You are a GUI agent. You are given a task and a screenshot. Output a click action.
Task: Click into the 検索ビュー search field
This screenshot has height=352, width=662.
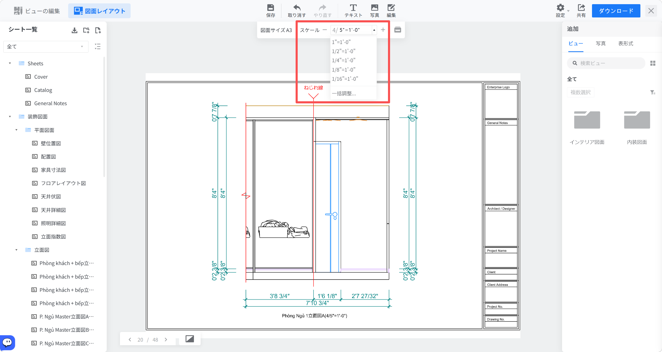tap(606, 63)
